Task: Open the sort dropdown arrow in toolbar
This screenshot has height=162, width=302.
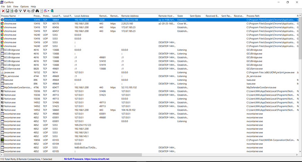Action: pyautogui.click(x=48, y=11)
